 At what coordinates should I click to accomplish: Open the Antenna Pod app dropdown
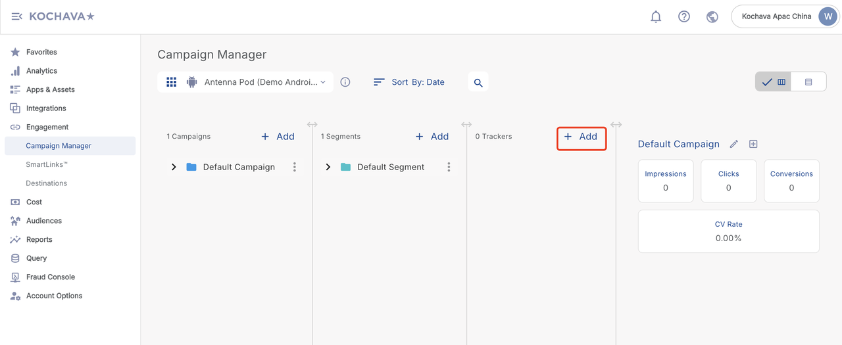pyautogui.click(x=264, y=82)
